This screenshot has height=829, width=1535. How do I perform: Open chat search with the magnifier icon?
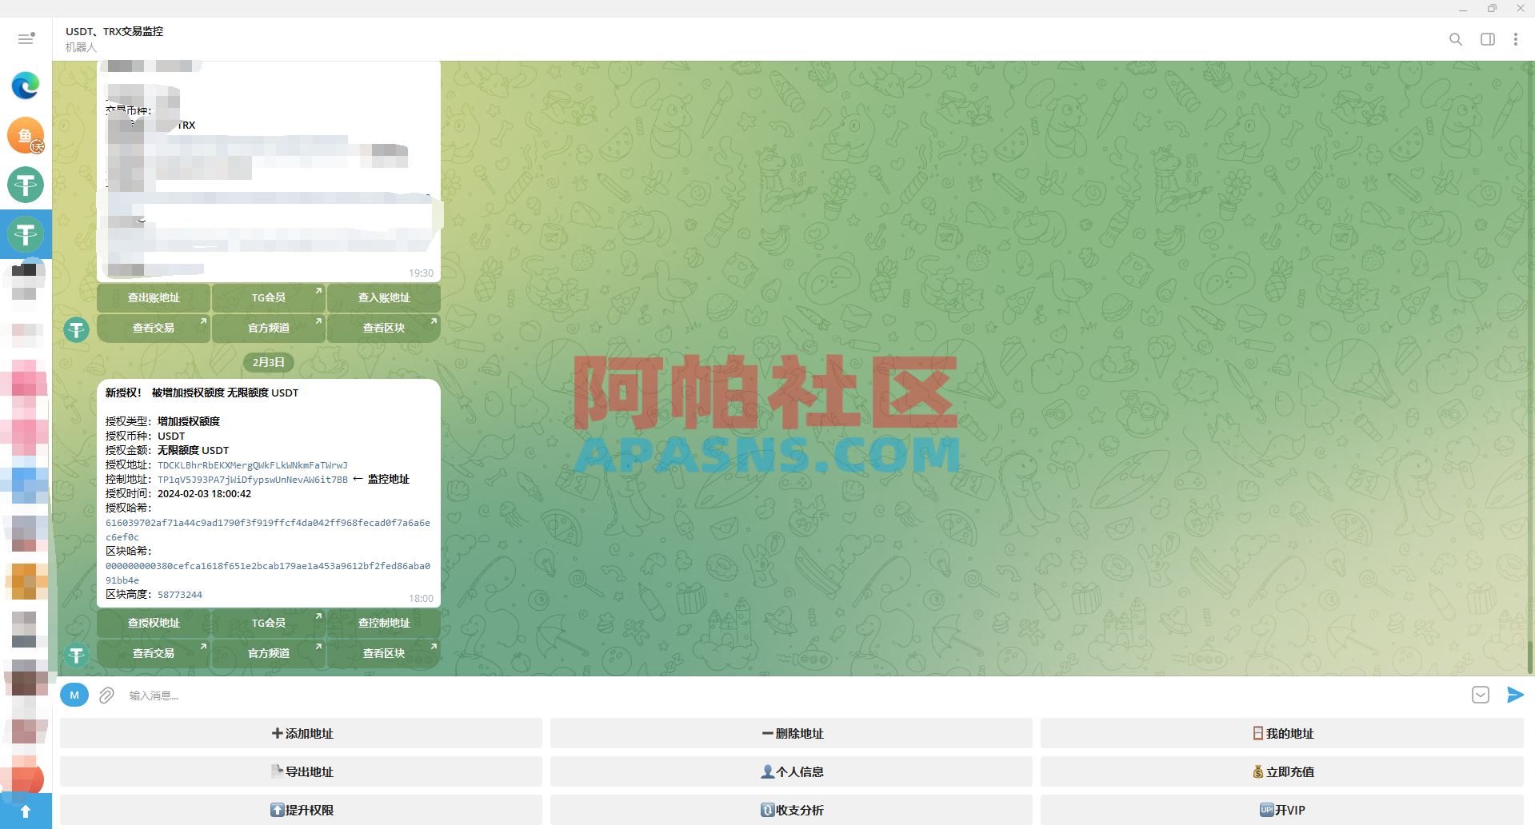[x=1456, y=39]
